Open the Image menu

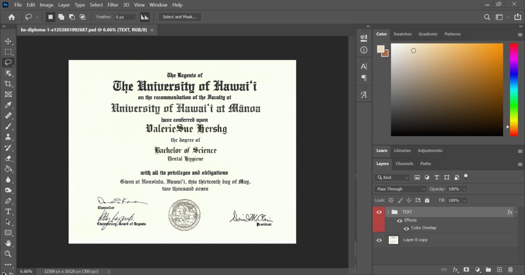click(x=47, y=5)
